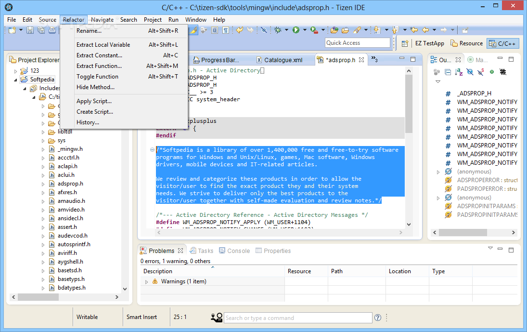Expand the Warnings (1 item) row
The height and width of the screenshot is (332, 527).
coord(146,282)
